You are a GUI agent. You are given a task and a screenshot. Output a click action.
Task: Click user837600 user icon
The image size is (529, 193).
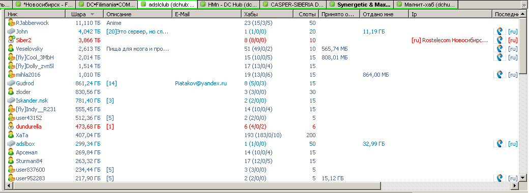tap(12, 170)
